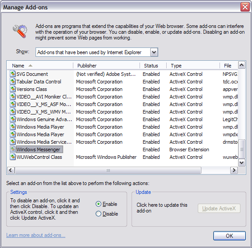Click icon of Windows Media Player wmpdx row
The width and height of the screenshot is (252, 248).
[x=12, y=134]
